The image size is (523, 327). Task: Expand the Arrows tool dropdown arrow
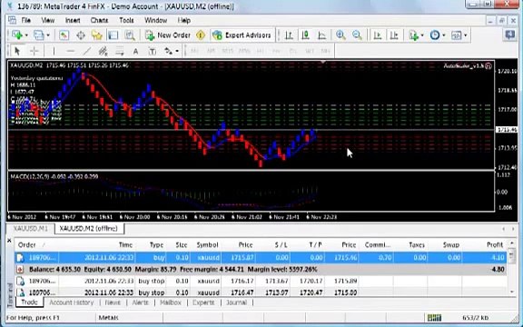177,52
